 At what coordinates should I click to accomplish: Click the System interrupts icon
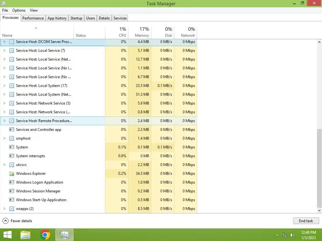[x=12, y=156]
